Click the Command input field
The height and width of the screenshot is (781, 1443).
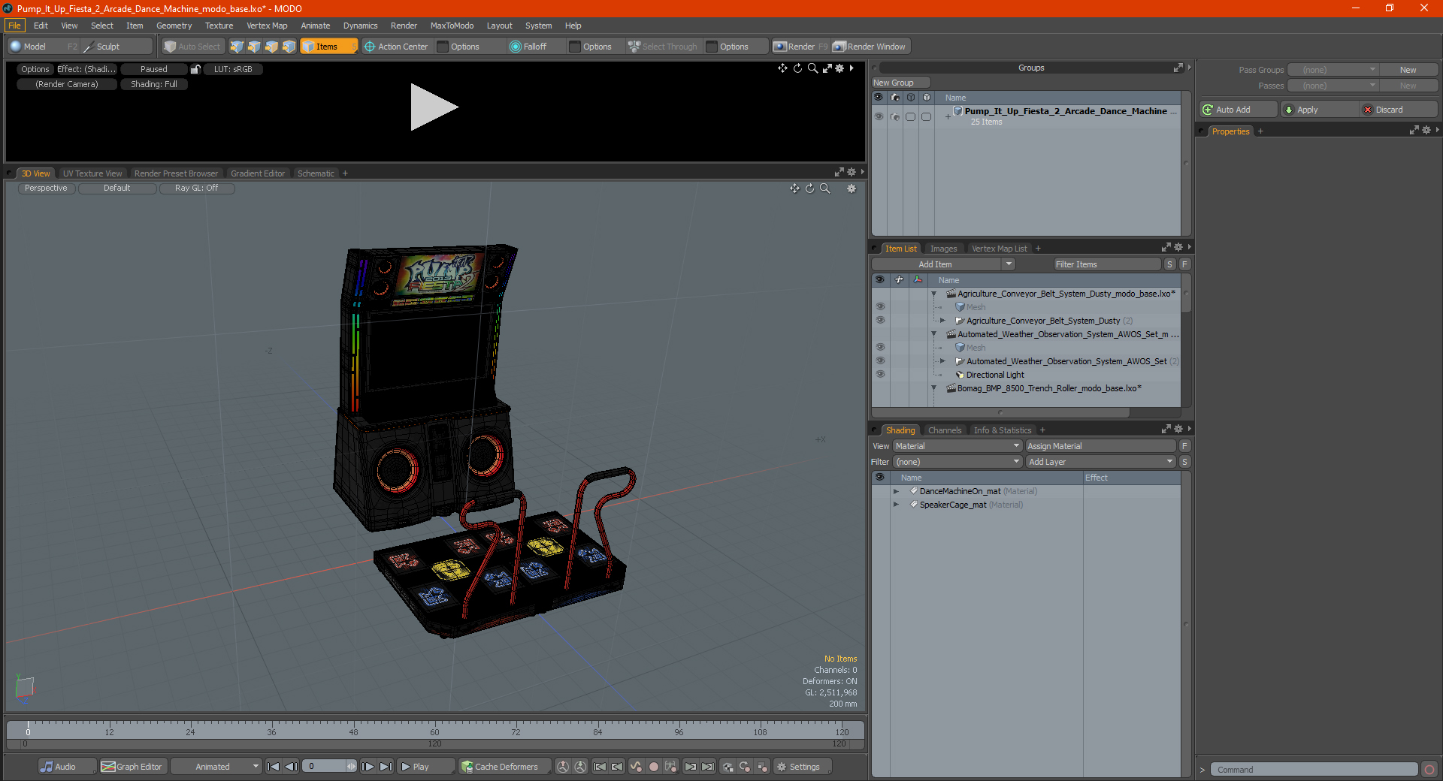tap(1314, 770)
